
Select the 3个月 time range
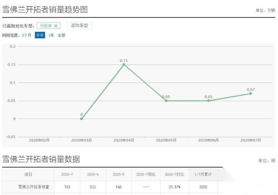coord(26,35)
